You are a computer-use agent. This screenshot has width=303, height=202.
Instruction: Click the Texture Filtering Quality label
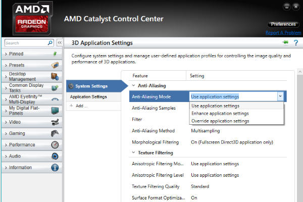[x=156, y=186]
